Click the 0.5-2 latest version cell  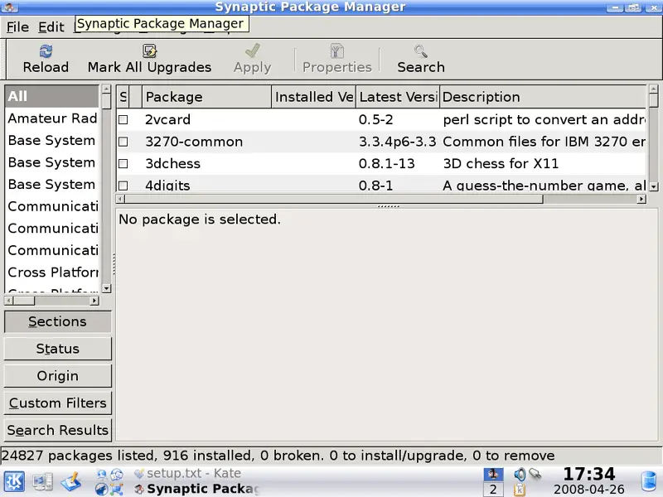point(376,119)
